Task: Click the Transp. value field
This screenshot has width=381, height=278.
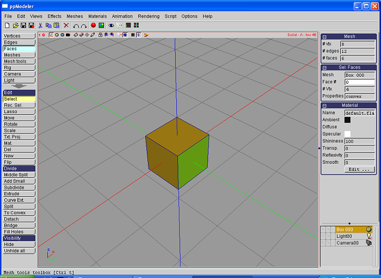Action: pyautogui.click(x=359, y=149)
